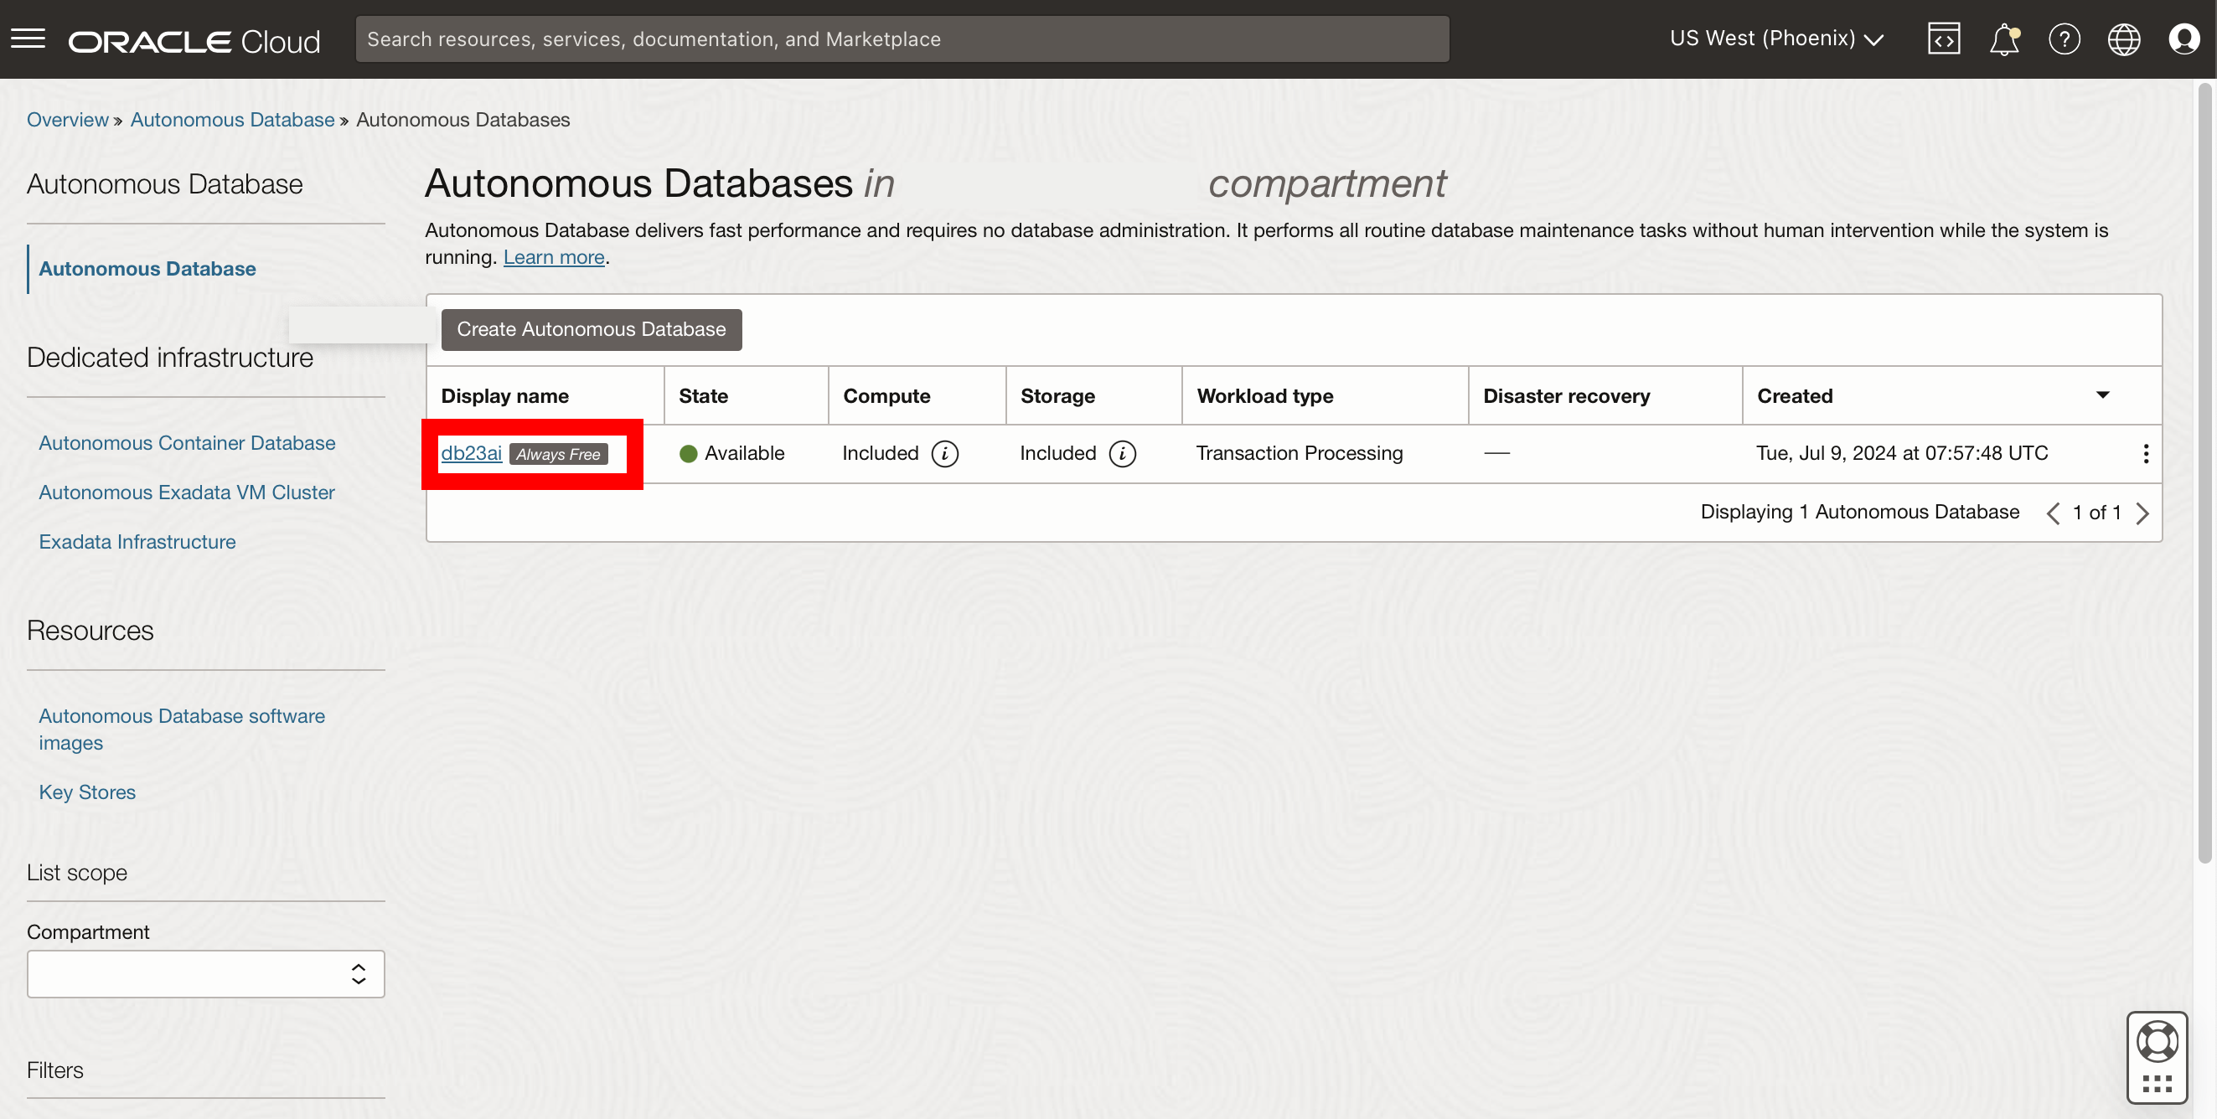Open actions kebab menu for db23ai row
Screen dimensions: 2217x1119
(x=2146, y=453)
